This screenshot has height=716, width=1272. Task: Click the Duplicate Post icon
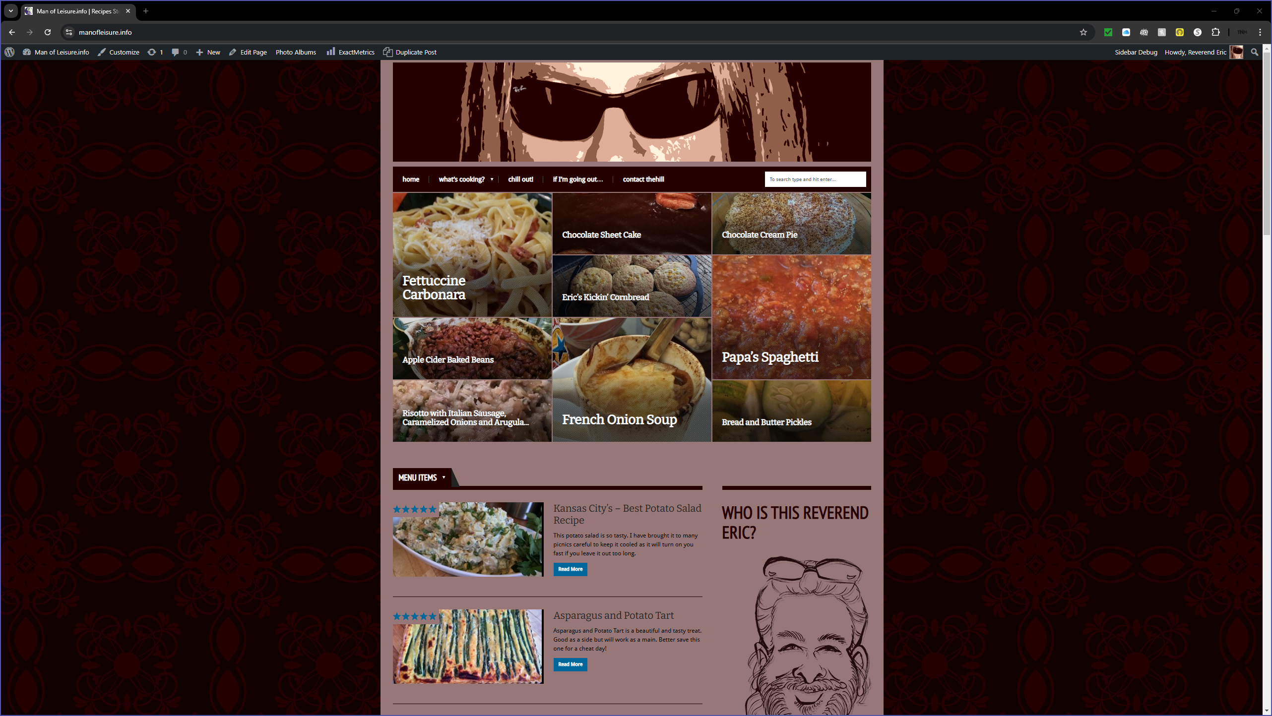[388, 52]
